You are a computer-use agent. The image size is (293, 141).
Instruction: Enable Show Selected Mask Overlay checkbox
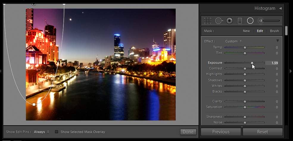tap(57, 132)
